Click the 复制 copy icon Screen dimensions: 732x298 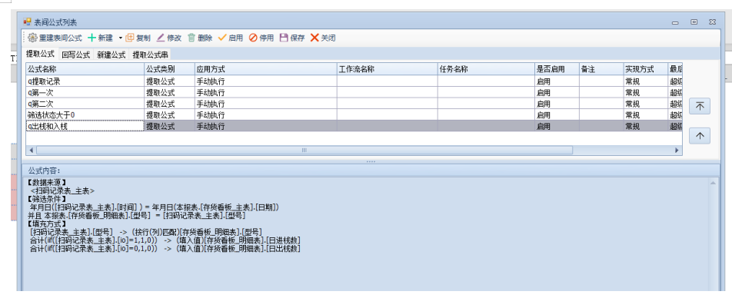130,38
